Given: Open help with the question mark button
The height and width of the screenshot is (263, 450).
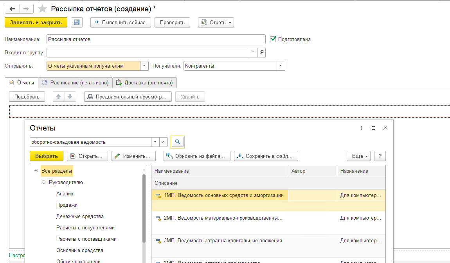Looking at the screenshot, I should (x=380, y=156).
